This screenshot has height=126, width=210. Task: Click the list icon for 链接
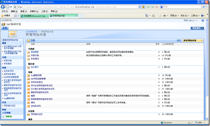[x=28, y=96]
